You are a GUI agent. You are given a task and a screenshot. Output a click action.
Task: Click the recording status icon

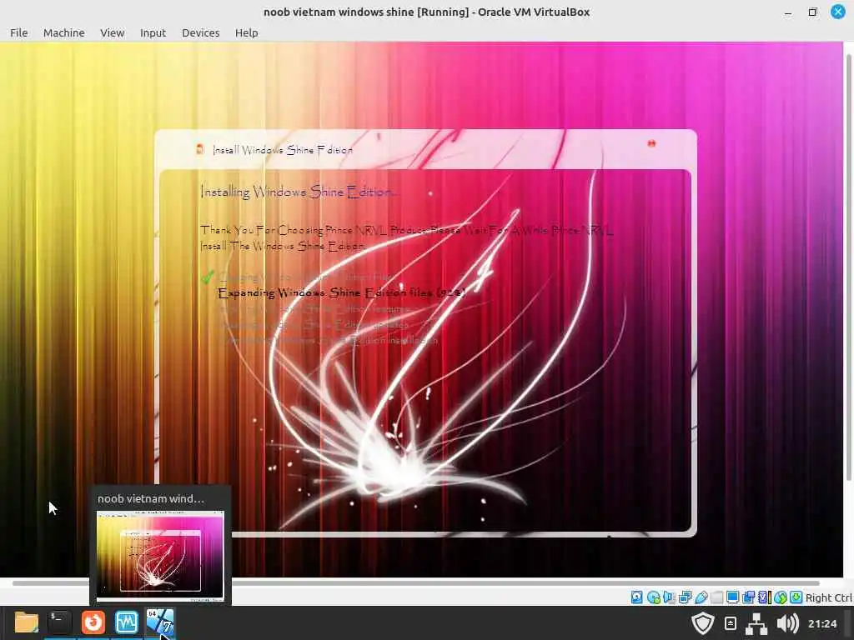coord(748,597)
